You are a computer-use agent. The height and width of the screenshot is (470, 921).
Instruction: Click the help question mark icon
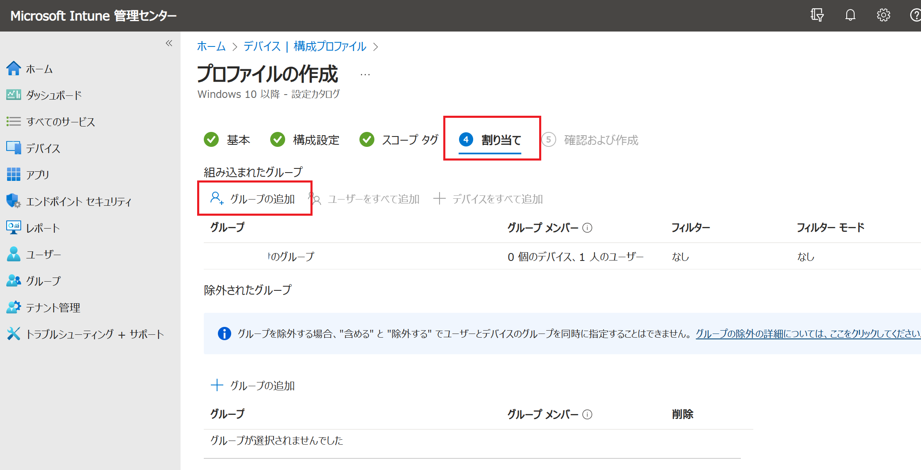pyautogui.click(x=915, y=15)
